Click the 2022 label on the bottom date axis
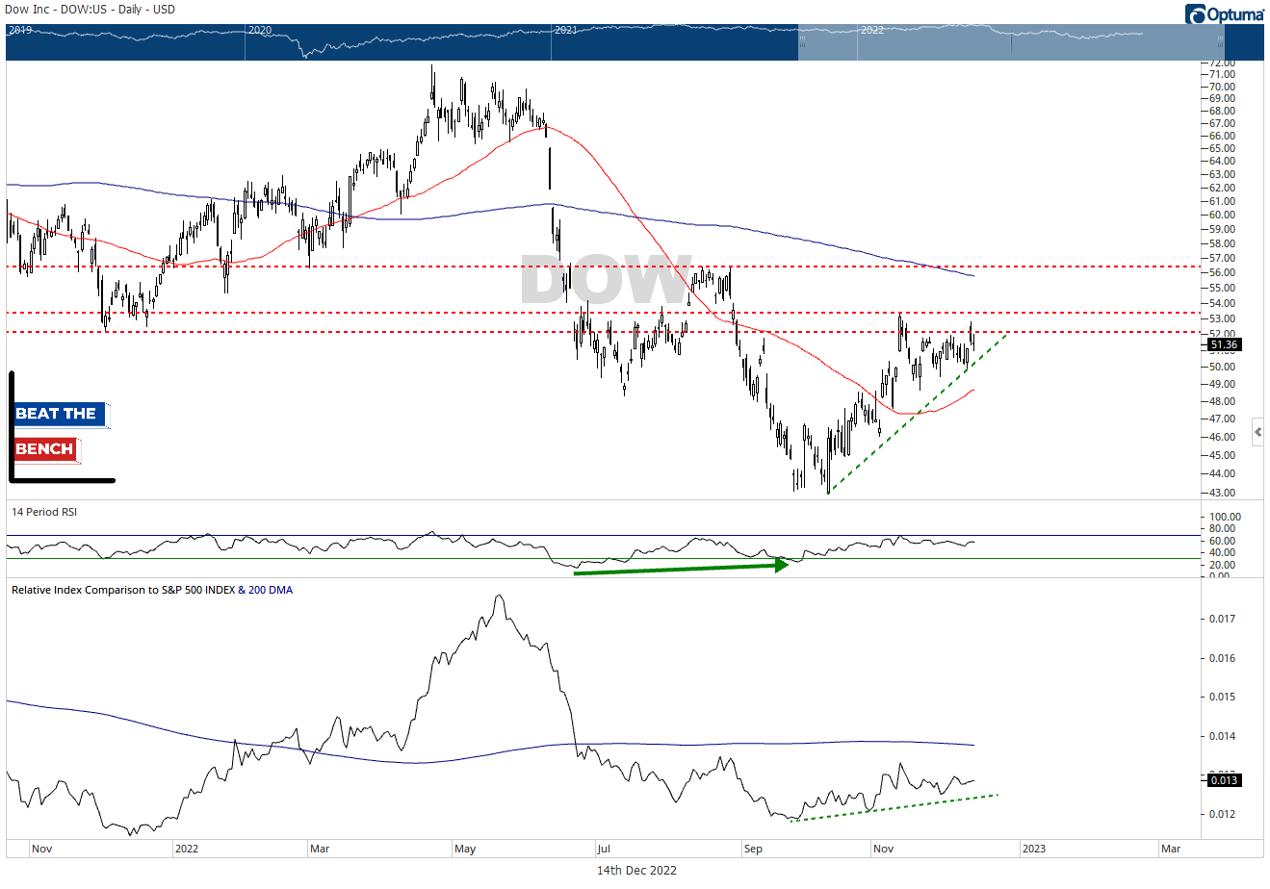The image size is (1270, 889). click(x=186, y=849)
